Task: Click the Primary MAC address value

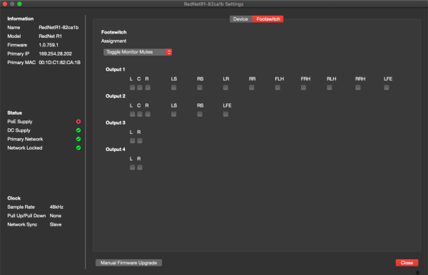Action: (x=59, y=63)
